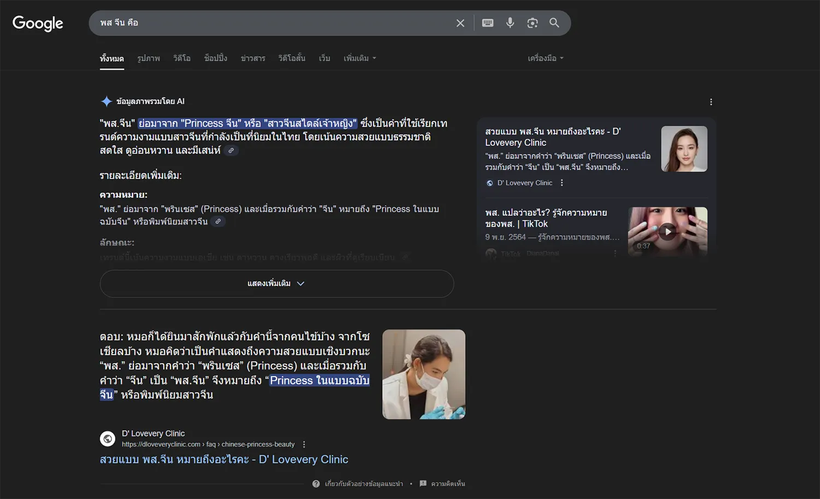Open the on-screen keyboard input tool
Screen dimensions: 820x499
point(488,23)
